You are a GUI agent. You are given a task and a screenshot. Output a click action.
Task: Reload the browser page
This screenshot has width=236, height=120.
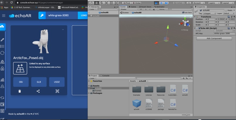pyautogui.click(x=11, y=3)
